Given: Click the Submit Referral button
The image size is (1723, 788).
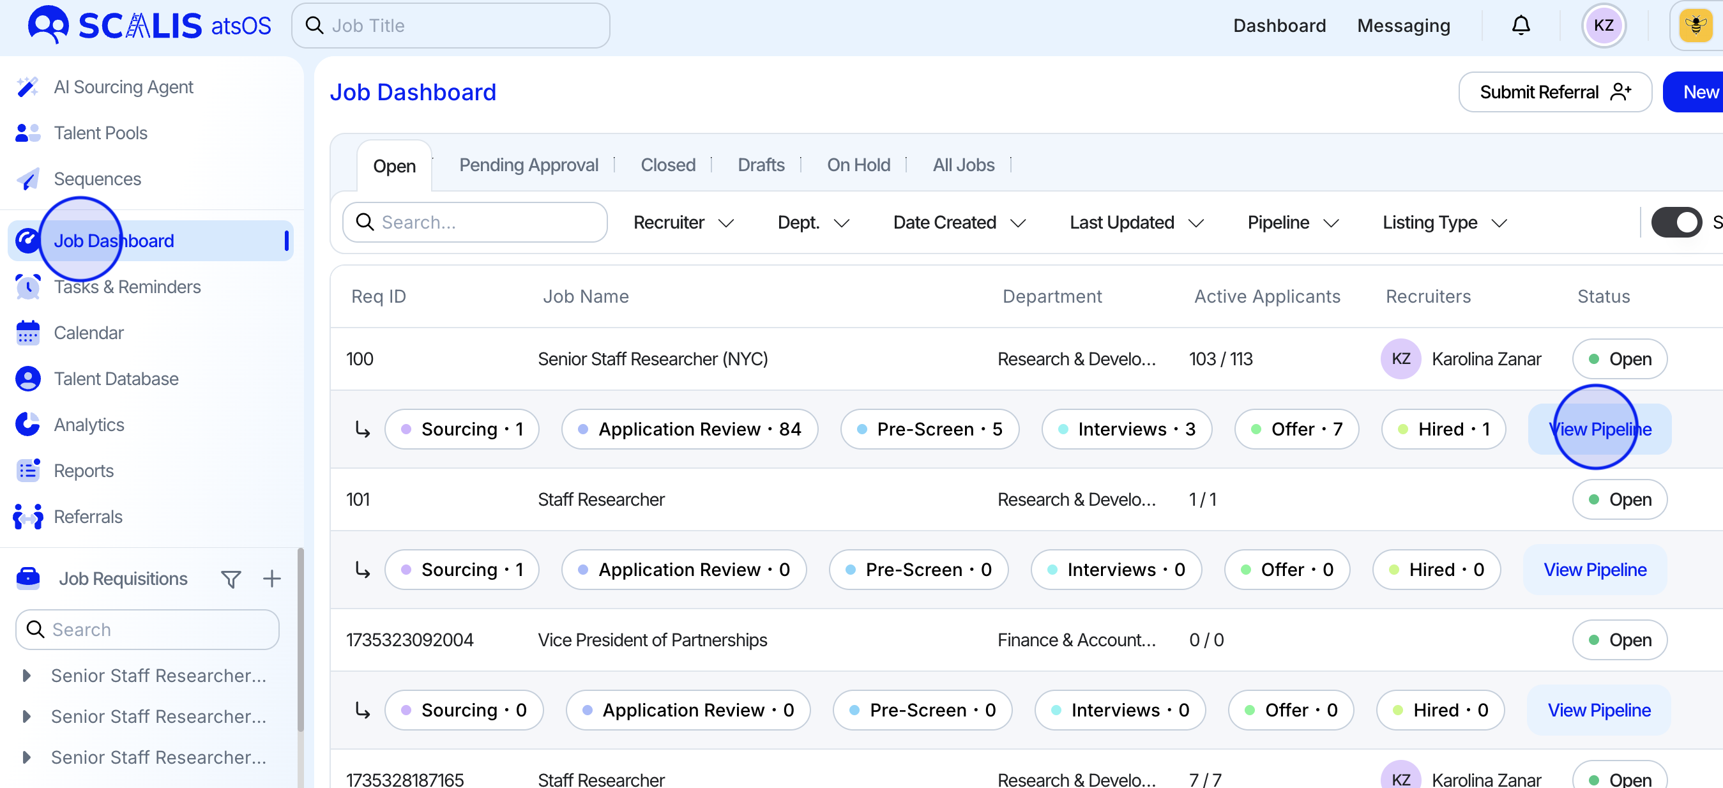Looking at the screenshot, I should pos(1554,93).
